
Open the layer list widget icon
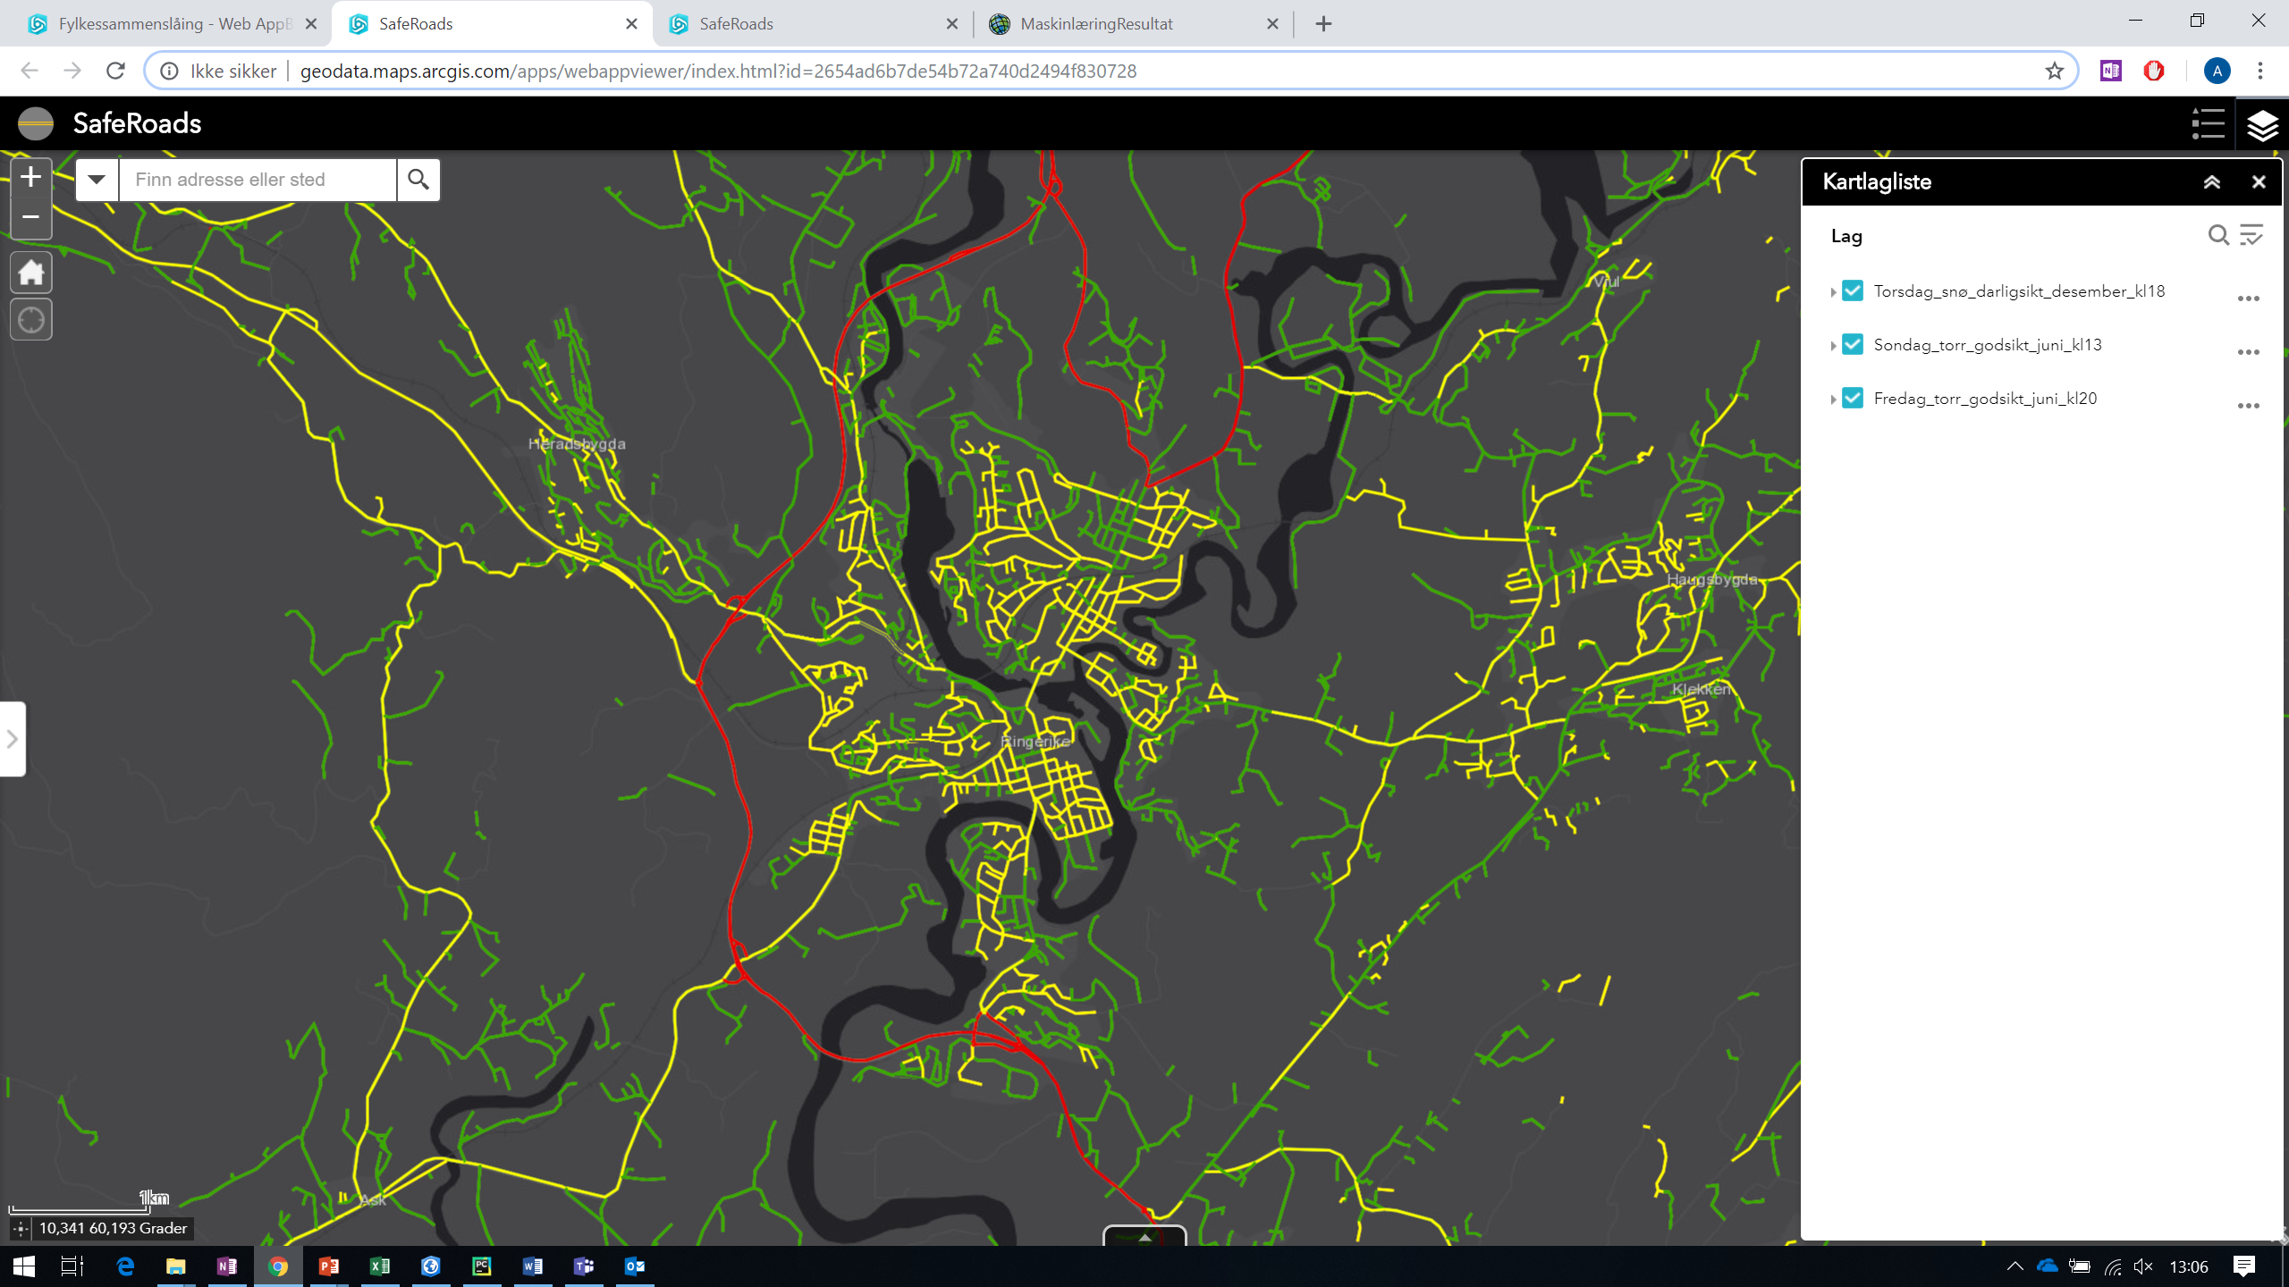(2262, 124)
